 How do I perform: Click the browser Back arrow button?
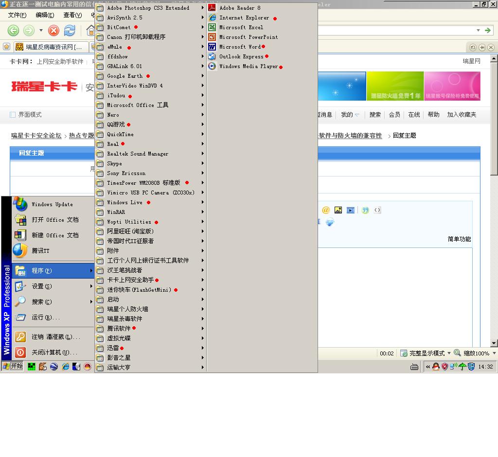coord(13,31)
